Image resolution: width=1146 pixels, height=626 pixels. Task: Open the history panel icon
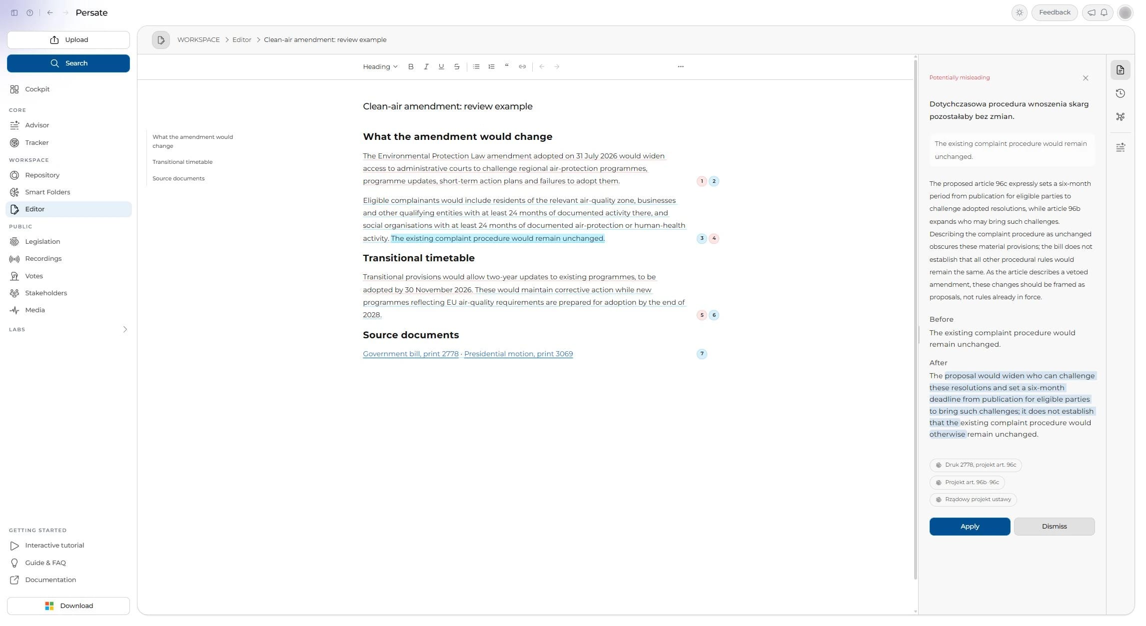[1121, 93]
